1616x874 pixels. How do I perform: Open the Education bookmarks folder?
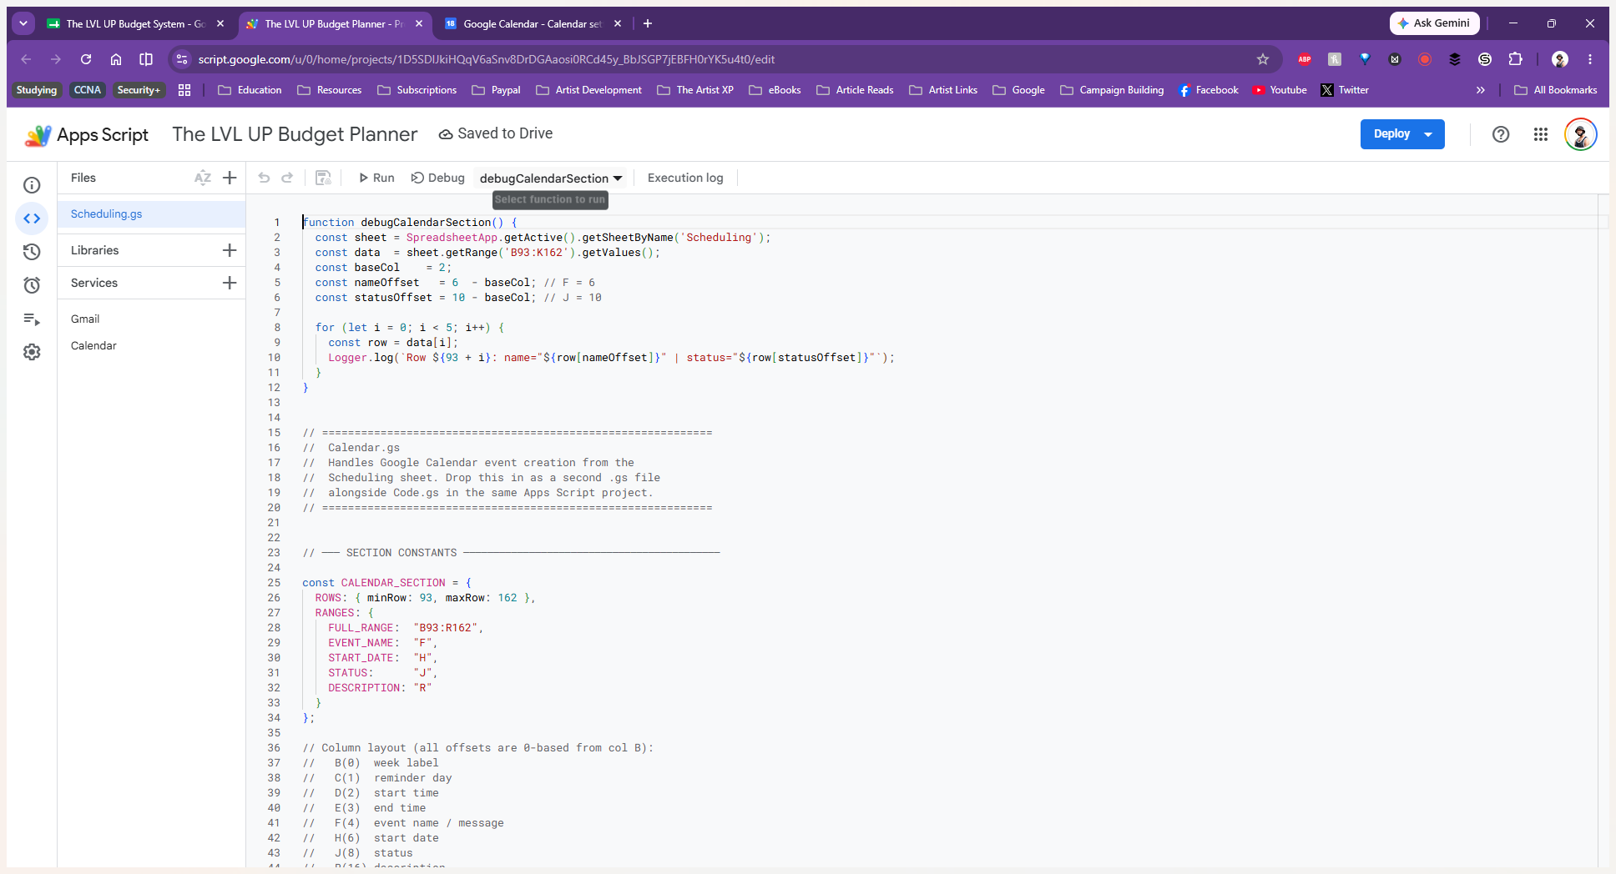pyautogui.click(x=250, y=90)
